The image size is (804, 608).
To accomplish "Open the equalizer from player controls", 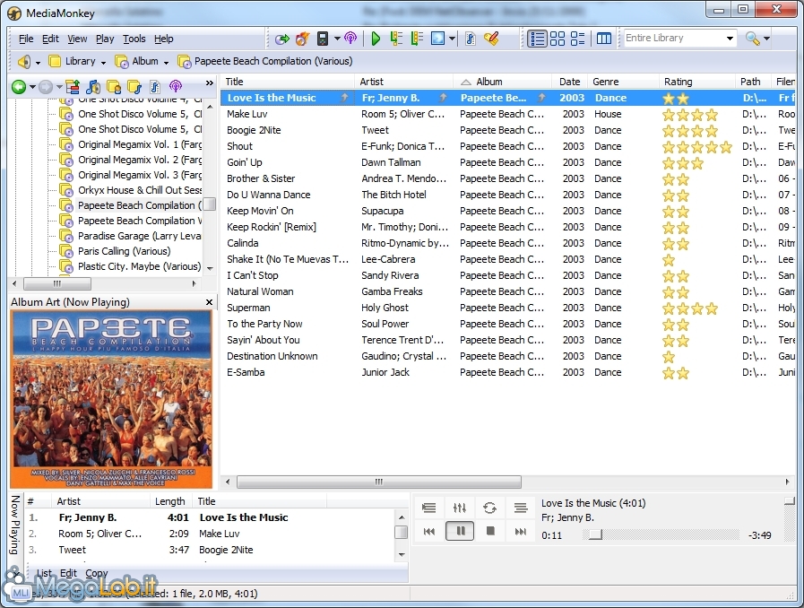I will (x=460, y=508).
